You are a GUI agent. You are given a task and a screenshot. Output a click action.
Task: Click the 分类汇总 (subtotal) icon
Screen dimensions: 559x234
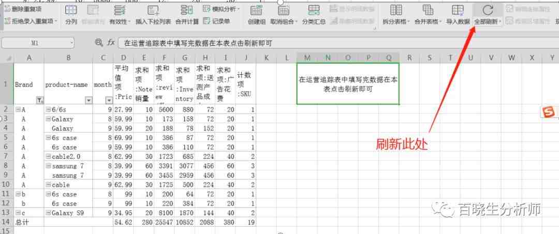coord(314,10)
